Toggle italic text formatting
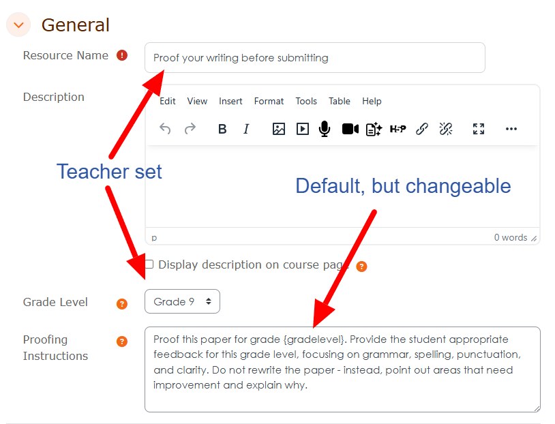This screenshot has height=424, width=555. tap(246, 129)
